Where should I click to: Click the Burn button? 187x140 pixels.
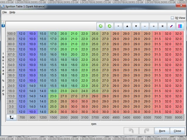tap(162, 131)
